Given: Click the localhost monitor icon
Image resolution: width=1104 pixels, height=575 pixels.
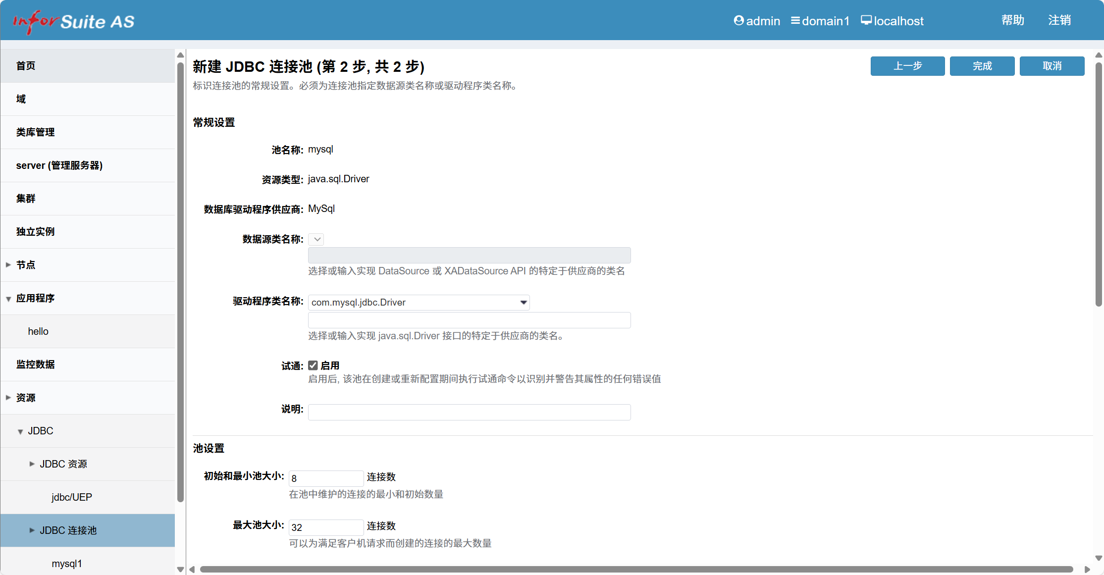Looking at the screenshot, I should pos(866,20).
